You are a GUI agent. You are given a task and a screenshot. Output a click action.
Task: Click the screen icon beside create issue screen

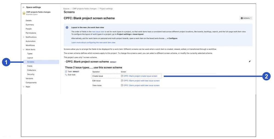click(x=122, y=76)
